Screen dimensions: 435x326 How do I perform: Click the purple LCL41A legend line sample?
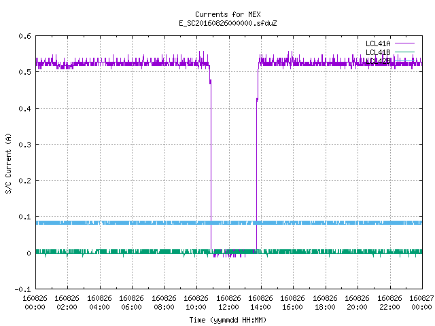coord(404,43)
